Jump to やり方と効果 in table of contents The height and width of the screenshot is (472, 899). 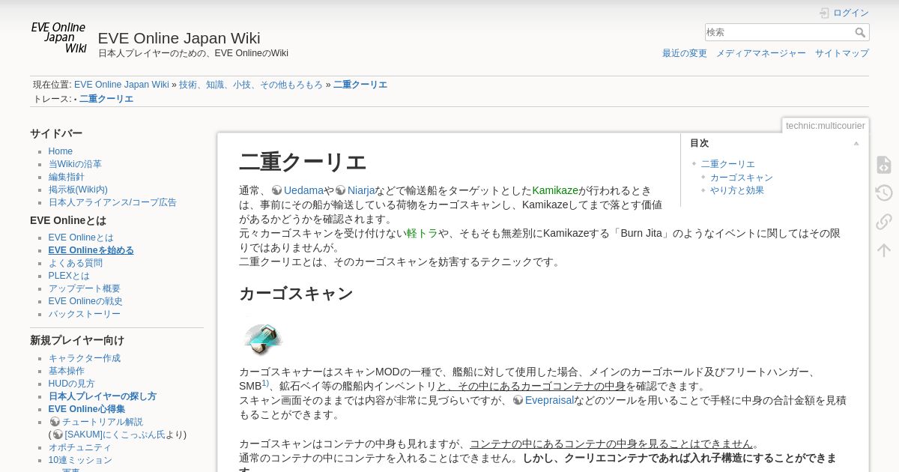[x=737, y=190]
